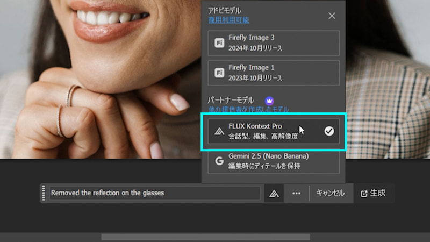The image size is (430, 242).
Task: Click the FLUX triangle logo in list
Action: [219, 131]
